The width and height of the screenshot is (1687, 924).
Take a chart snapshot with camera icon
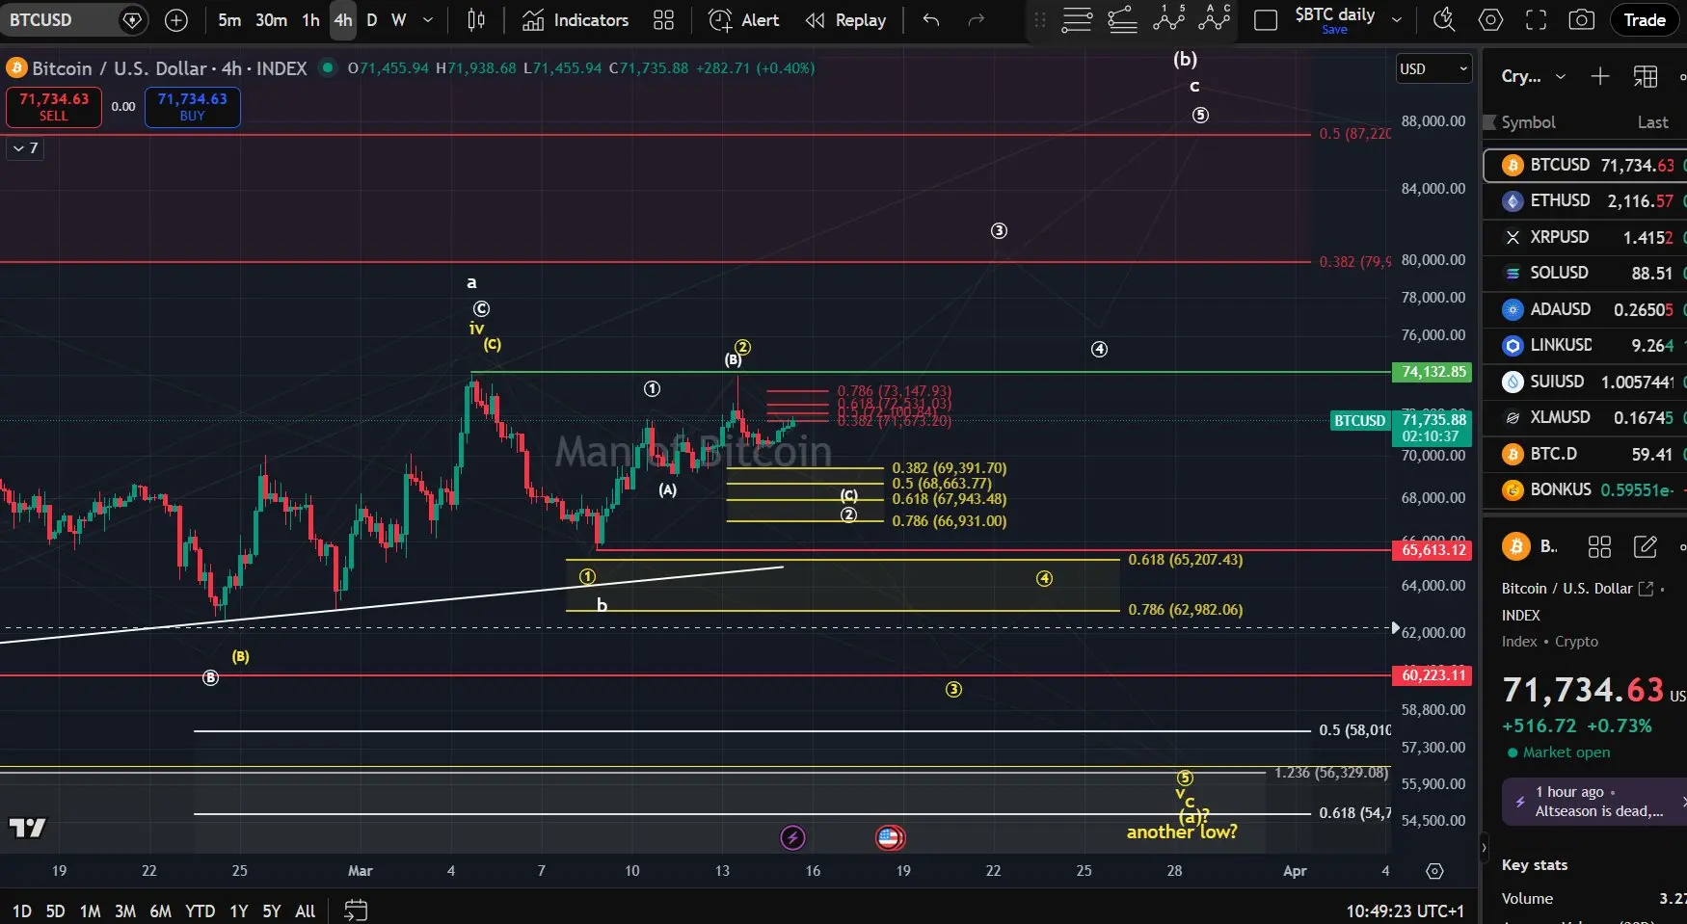click(1582, 19)
